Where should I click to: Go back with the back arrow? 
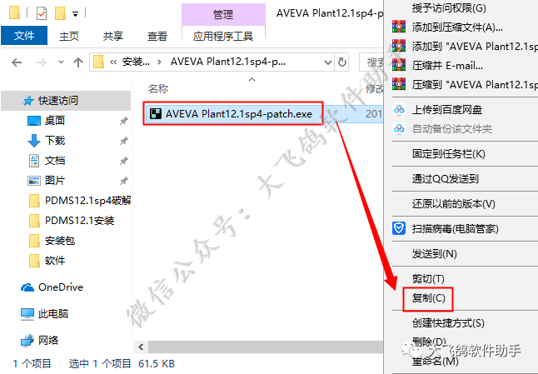click(17, 62)
